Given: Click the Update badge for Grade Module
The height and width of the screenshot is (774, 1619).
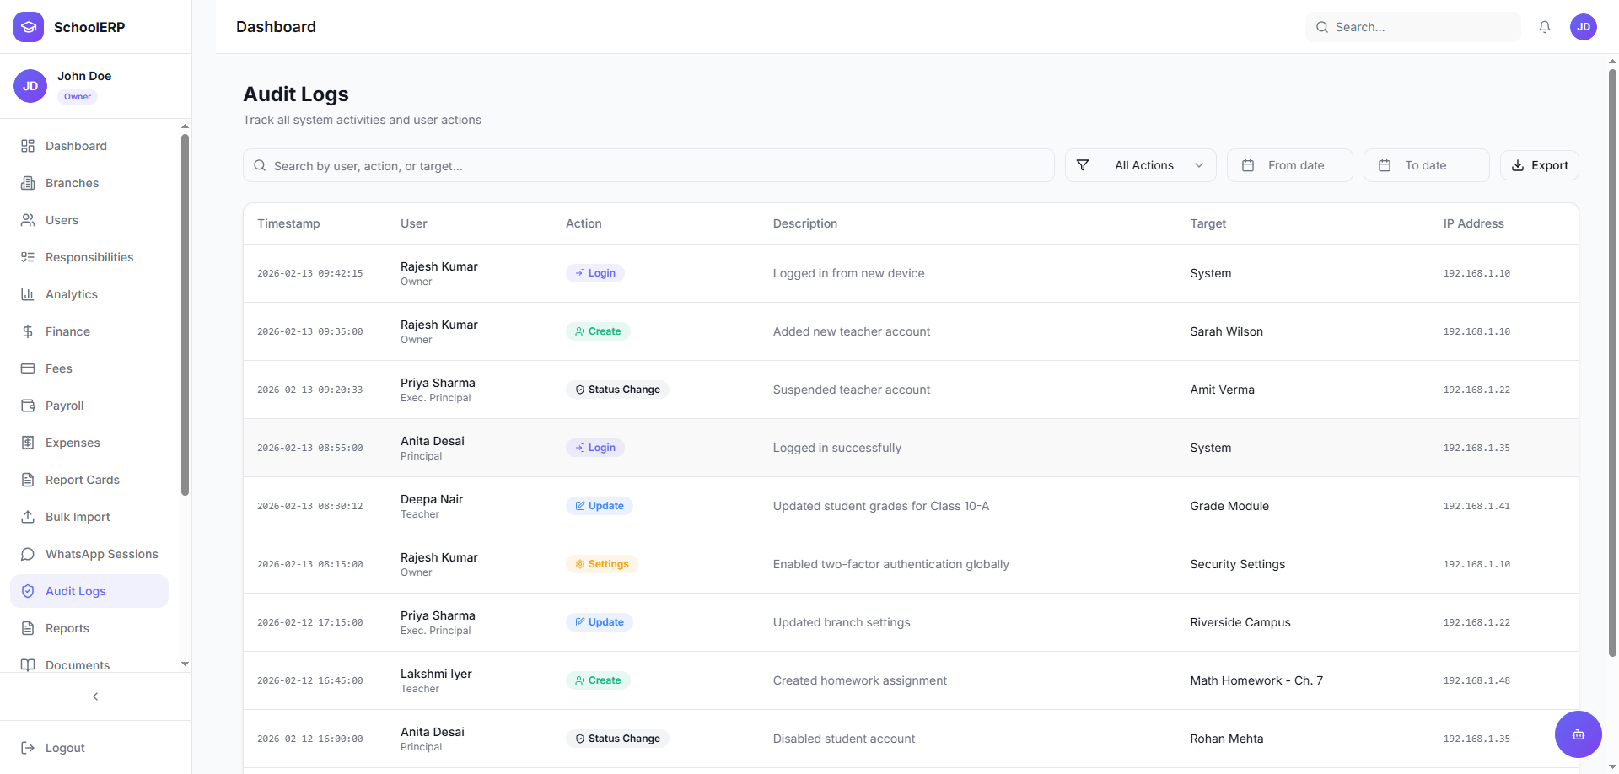Looking at the screenshot, I should (600, 506).
